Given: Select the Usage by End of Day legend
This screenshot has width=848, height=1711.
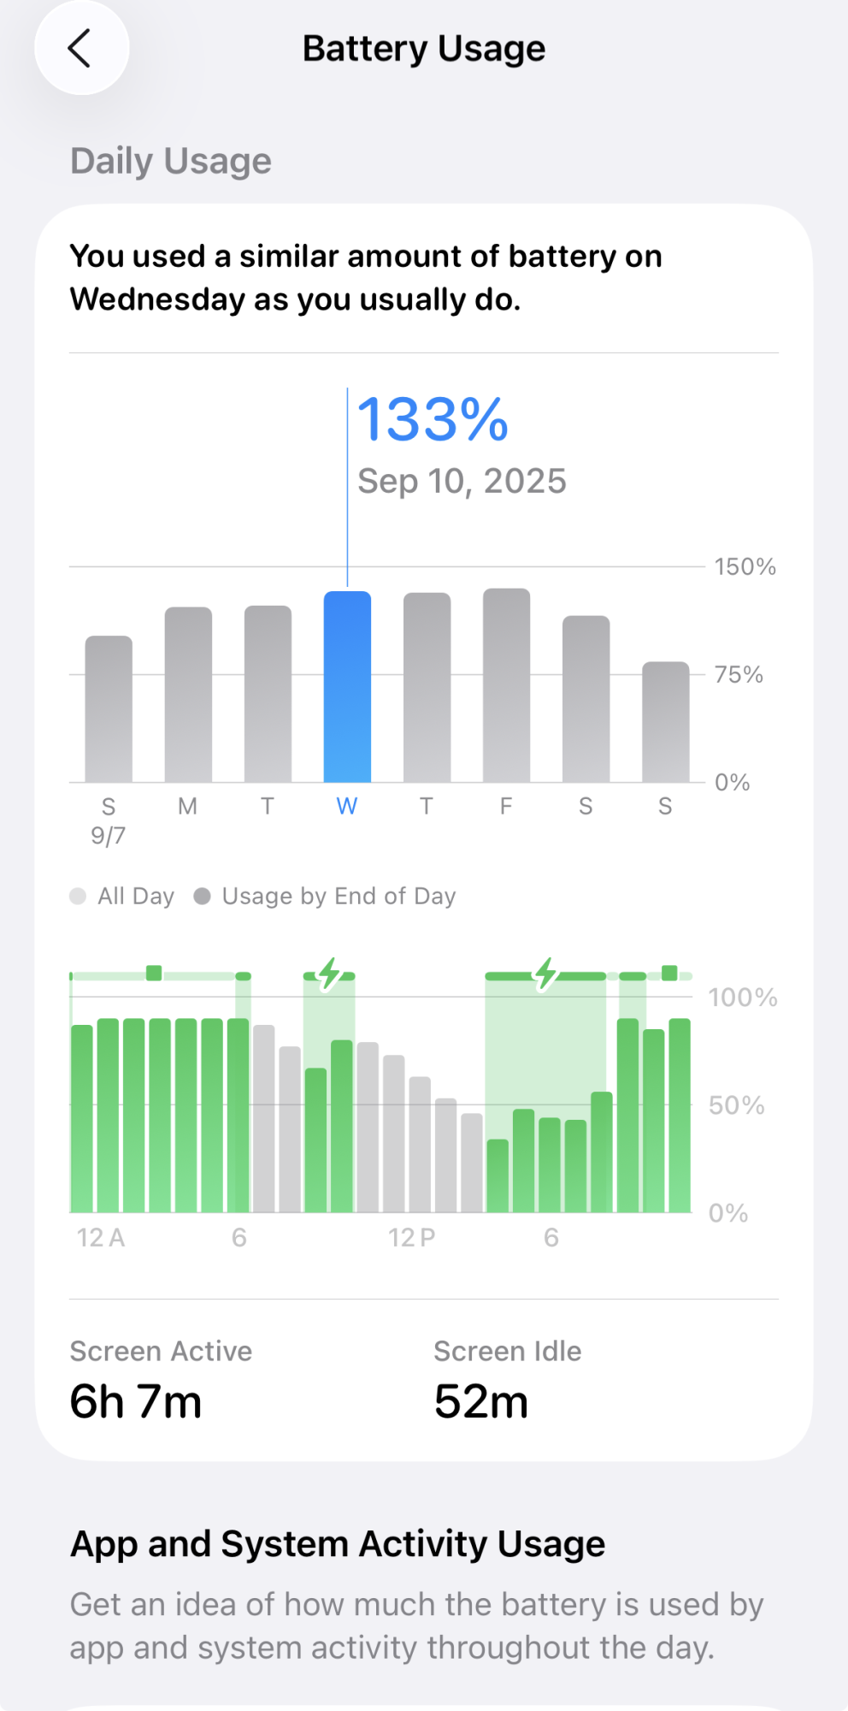Looking at the screenshot, I should pos(325,896).
